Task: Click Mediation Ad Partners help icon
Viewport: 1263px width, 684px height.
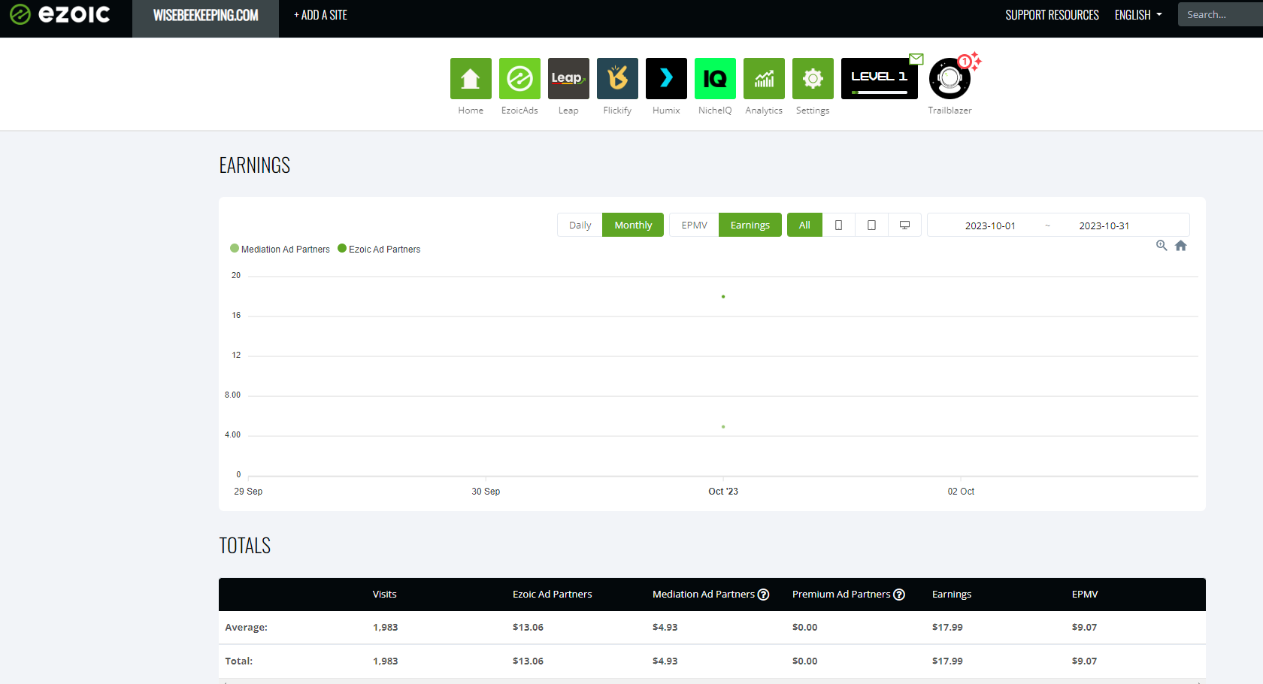Action: 764,595
